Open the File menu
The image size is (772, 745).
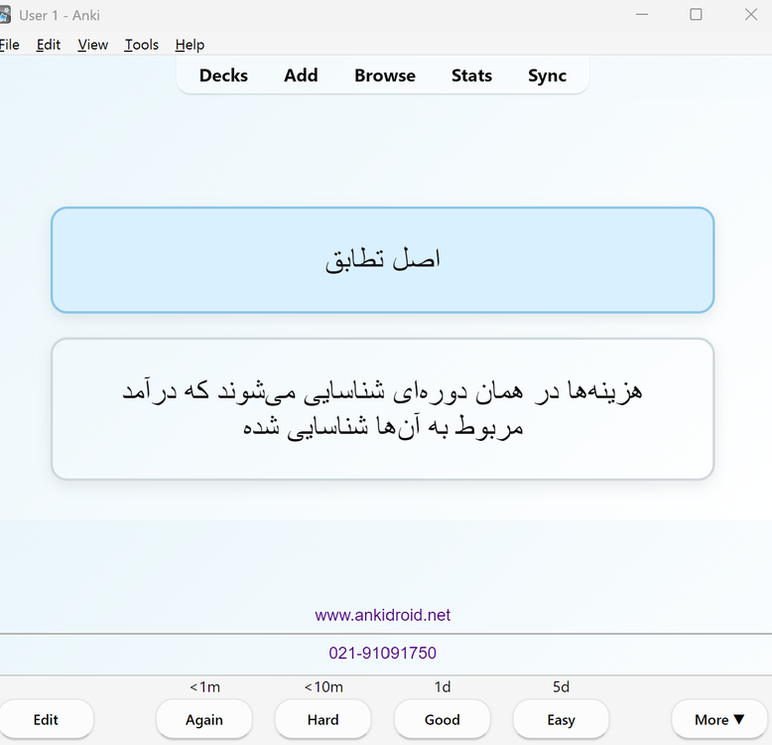click(9, 45)
